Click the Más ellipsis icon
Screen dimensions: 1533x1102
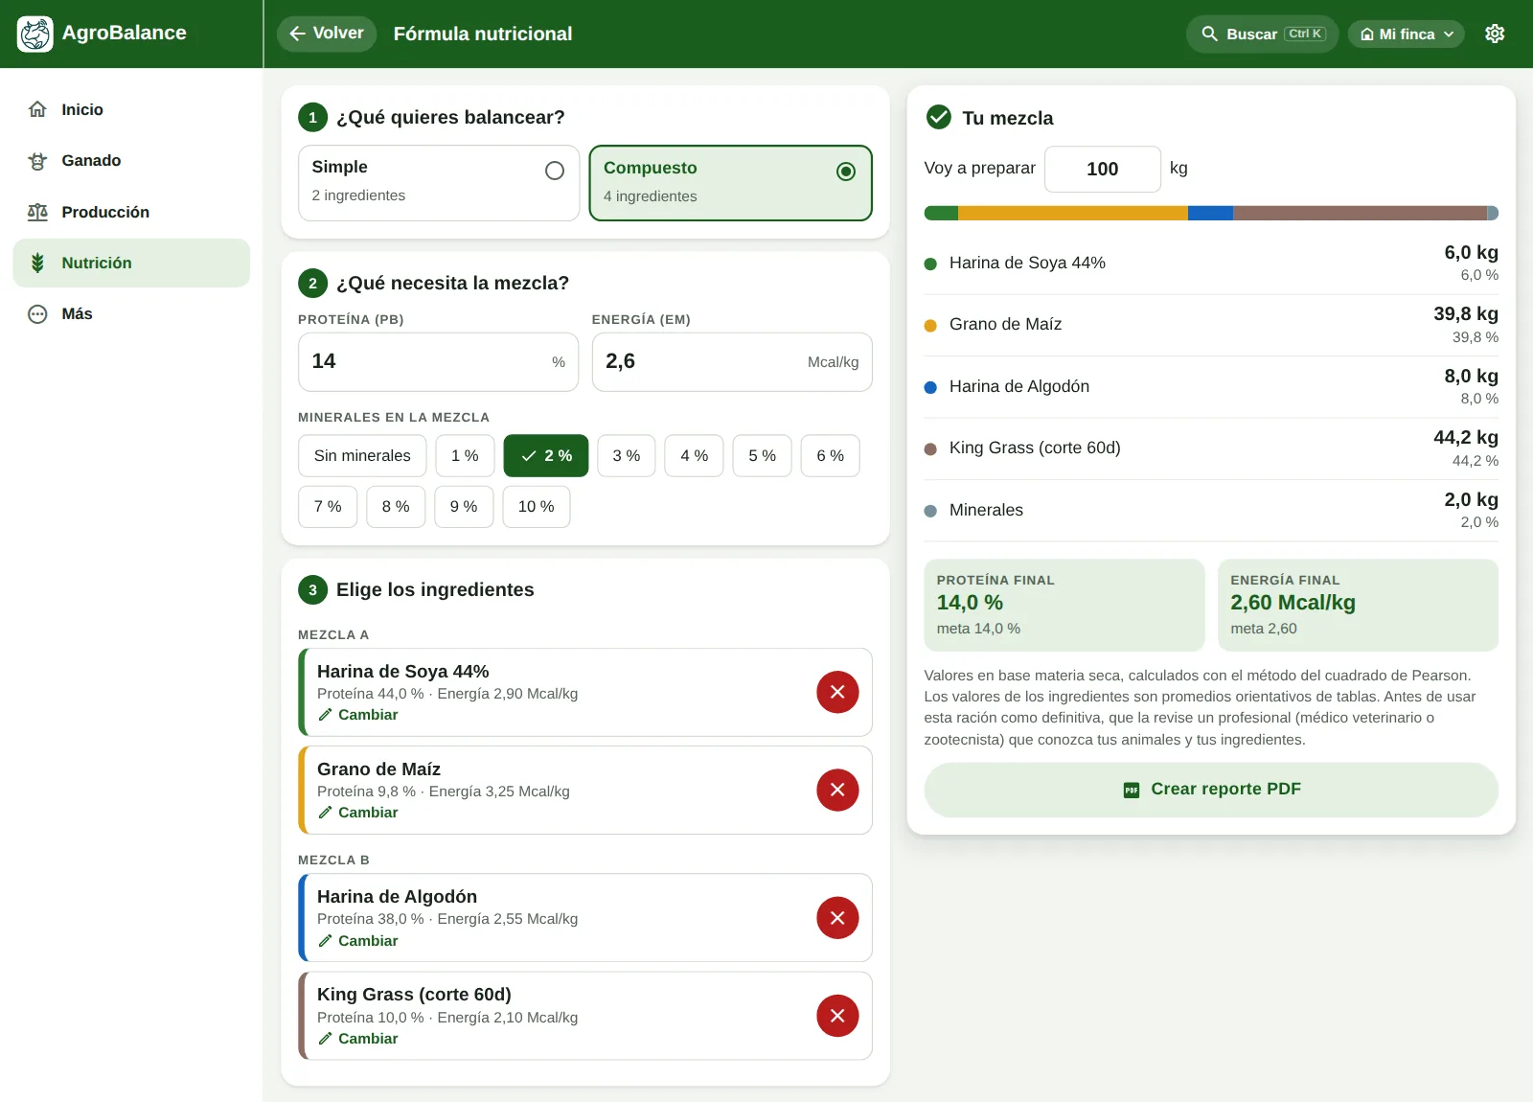37,313
